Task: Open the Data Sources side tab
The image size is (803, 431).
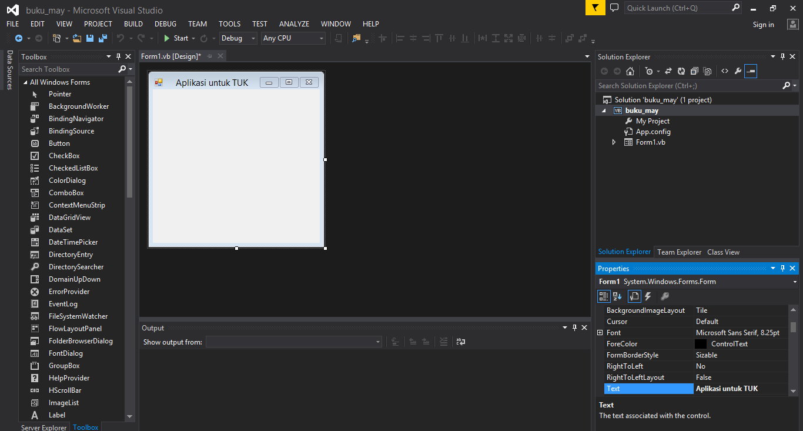Action: [x=9, y=70]
